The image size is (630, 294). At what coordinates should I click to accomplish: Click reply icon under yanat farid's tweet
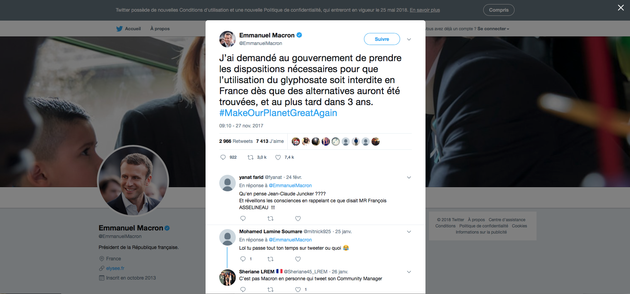tap(243, 218)
